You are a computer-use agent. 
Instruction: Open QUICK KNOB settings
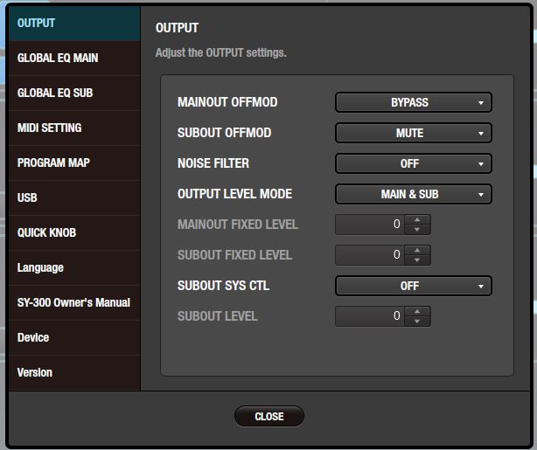[x=74, y=232]
